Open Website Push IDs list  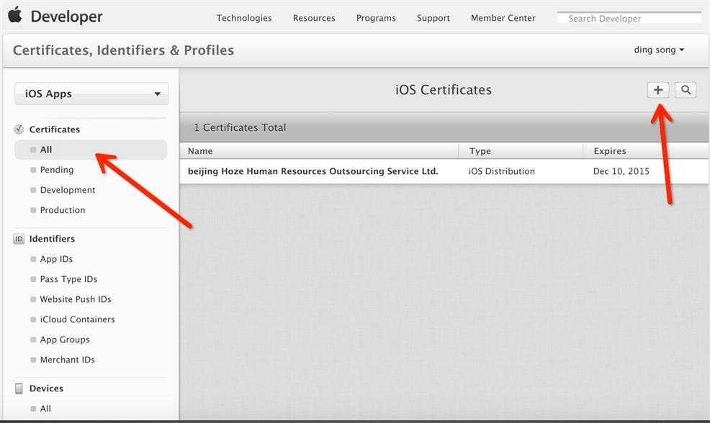click(76, 299)
